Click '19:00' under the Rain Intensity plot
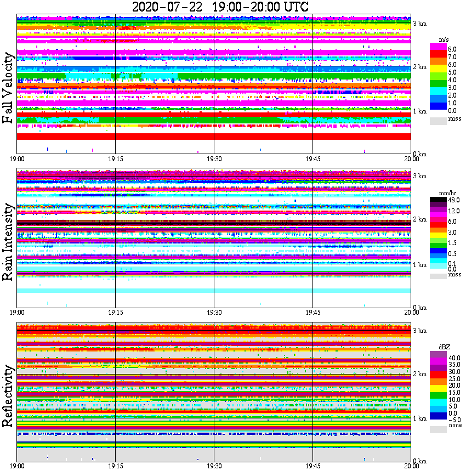Screen dimensions: 466x476 coord(17,313)
